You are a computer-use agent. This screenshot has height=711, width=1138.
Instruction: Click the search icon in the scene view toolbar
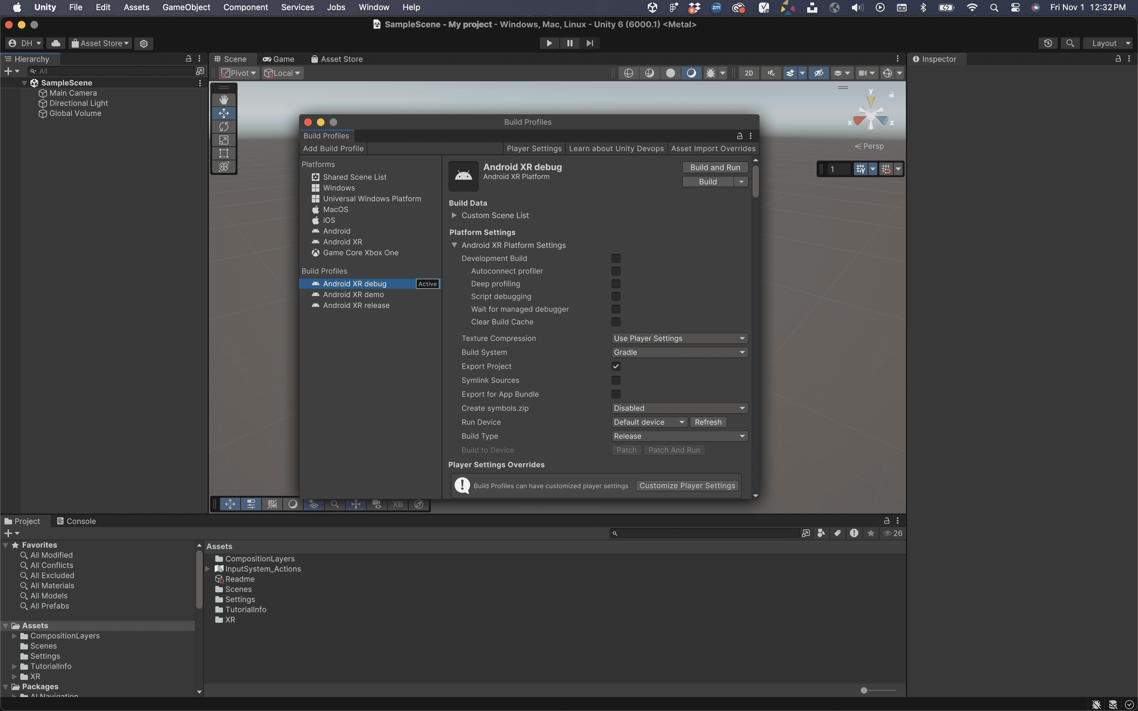click(334, 504)
